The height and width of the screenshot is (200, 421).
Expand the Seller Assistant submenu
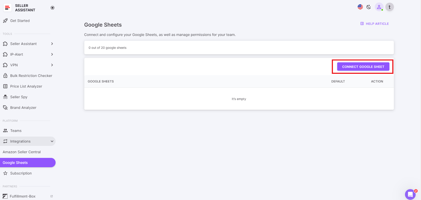tap(52, 44)
